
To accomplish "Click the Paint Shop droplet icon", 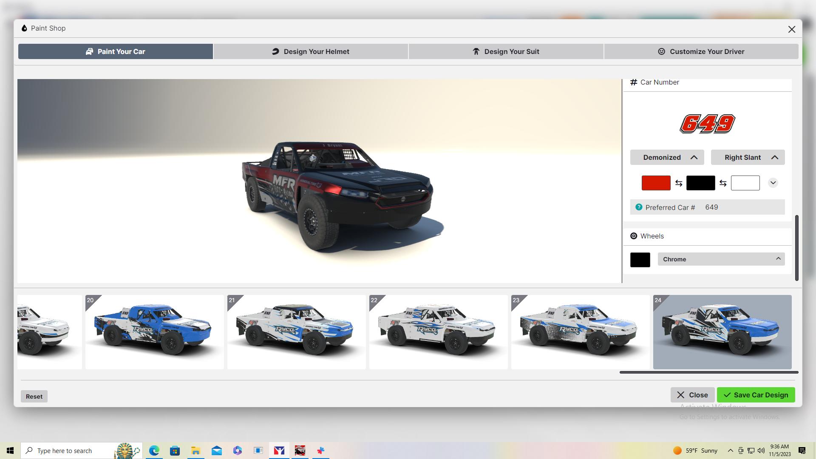I will point(24,28).
